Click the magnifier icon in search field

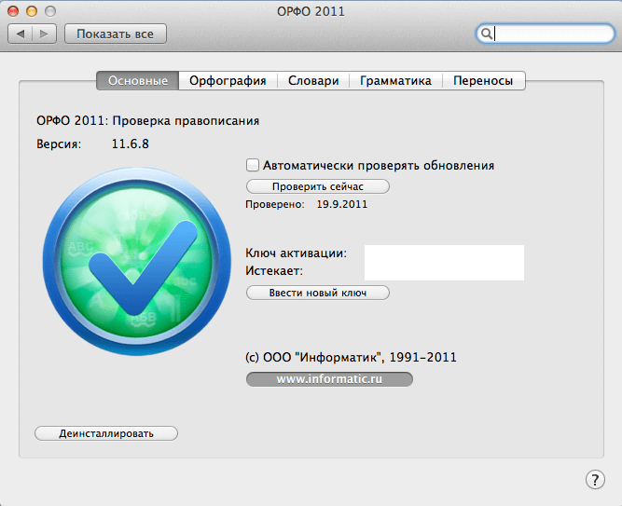point(487,34)
